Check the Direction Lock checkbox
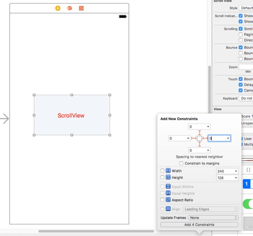Viewport: 253px width, 236px height. (241, 40)
